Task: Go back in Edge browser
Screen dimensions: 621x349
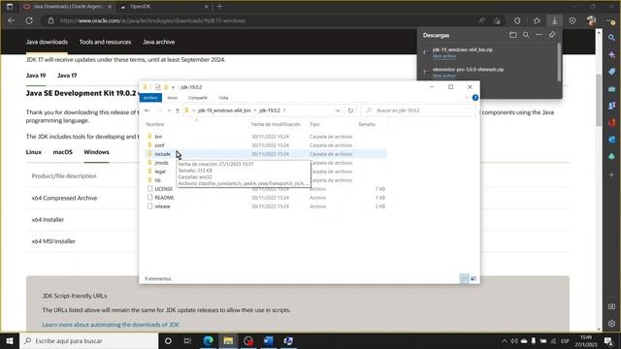Action: coord(11,20)
